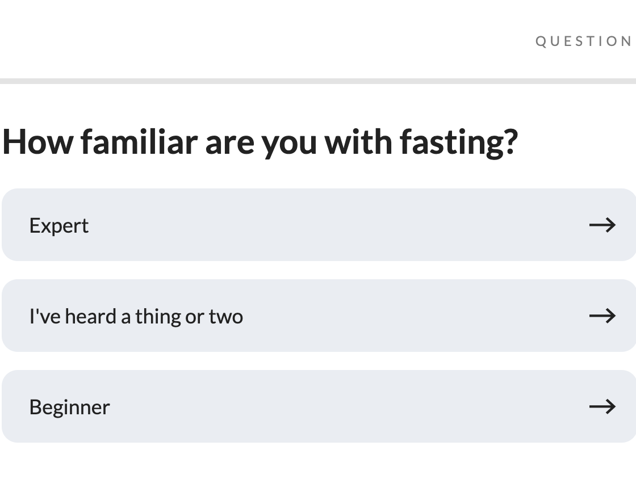Click the arrow next to "I've heard a thing or two"
Viewport: 636px width, 496px height.
pos(602,316)
